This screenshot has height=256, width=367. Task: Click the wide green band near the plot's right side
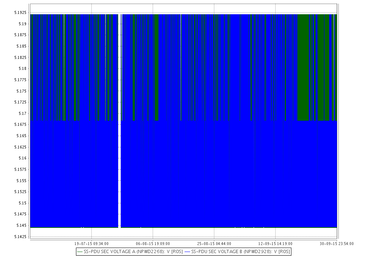(303, 67)
